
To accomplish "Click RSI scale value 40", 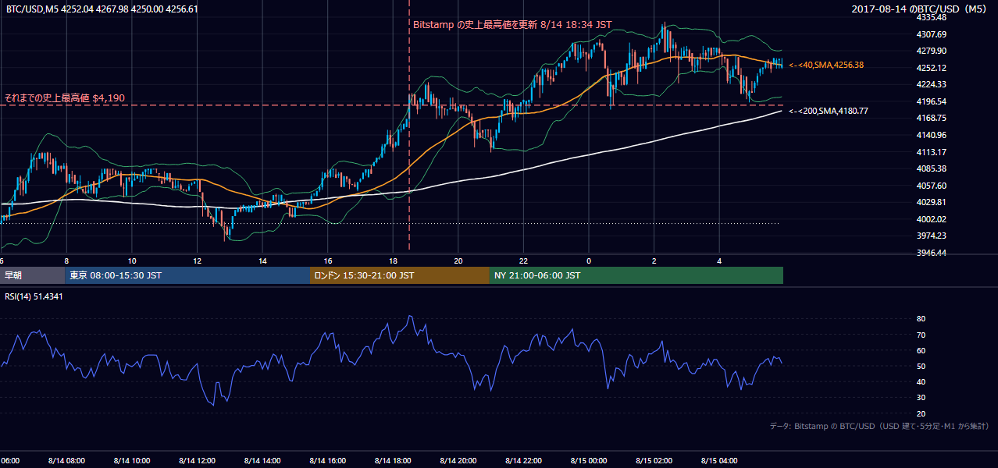I will (x=921, y=382).
